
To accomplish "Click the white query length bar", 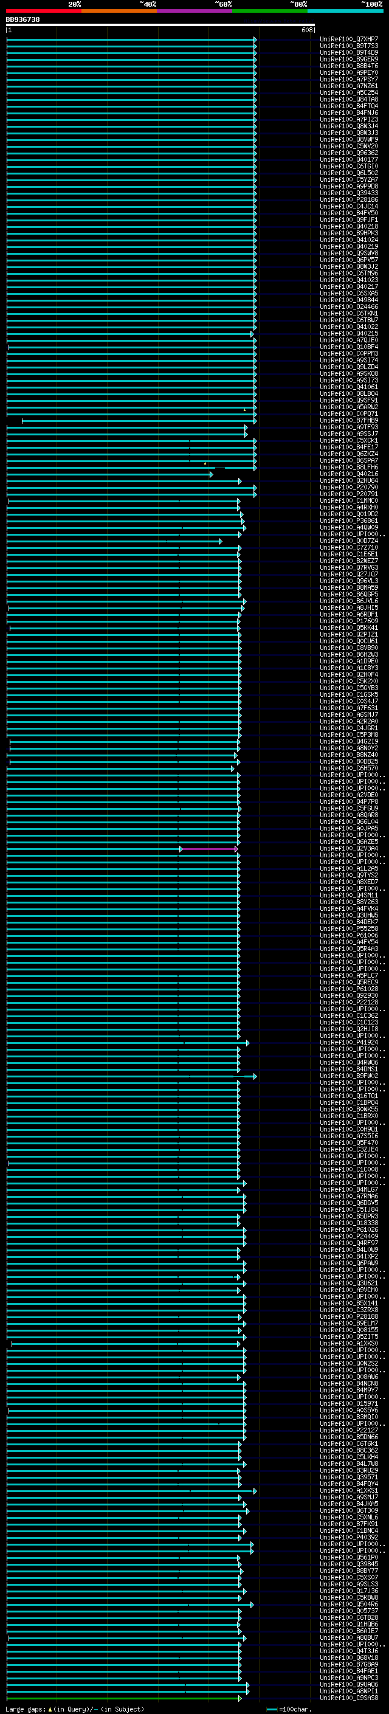I will click(160, 26).
